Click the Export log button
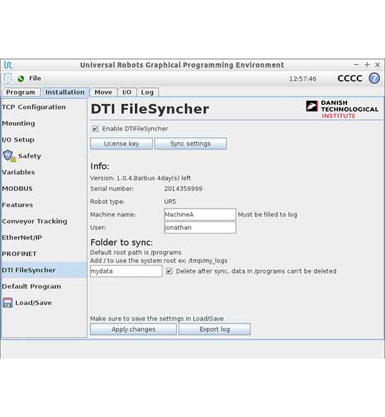The image size is (385, 417). (x=214, y=329)
